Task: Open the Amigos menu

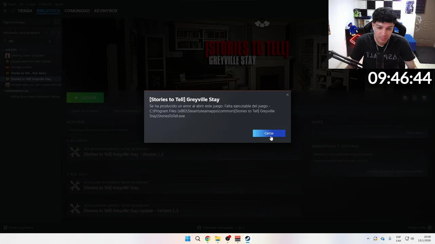Action: tap(31, 4)
